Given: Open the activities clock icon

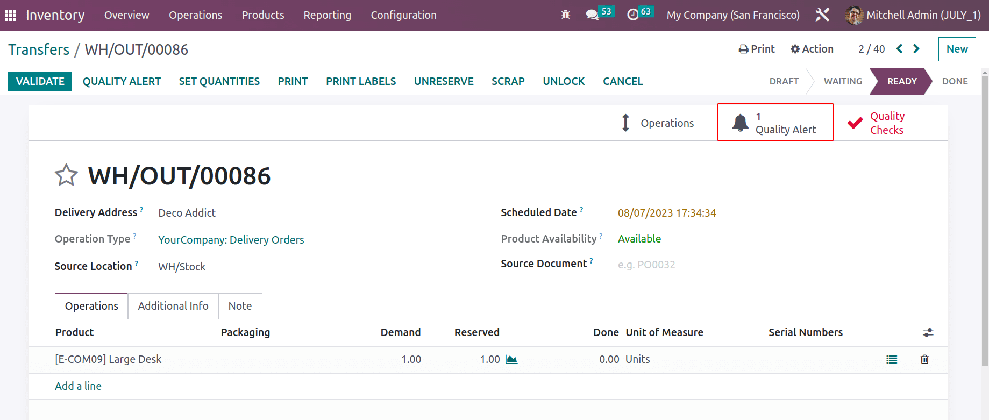Looking at the screenshot, I should tap(633, 15).
